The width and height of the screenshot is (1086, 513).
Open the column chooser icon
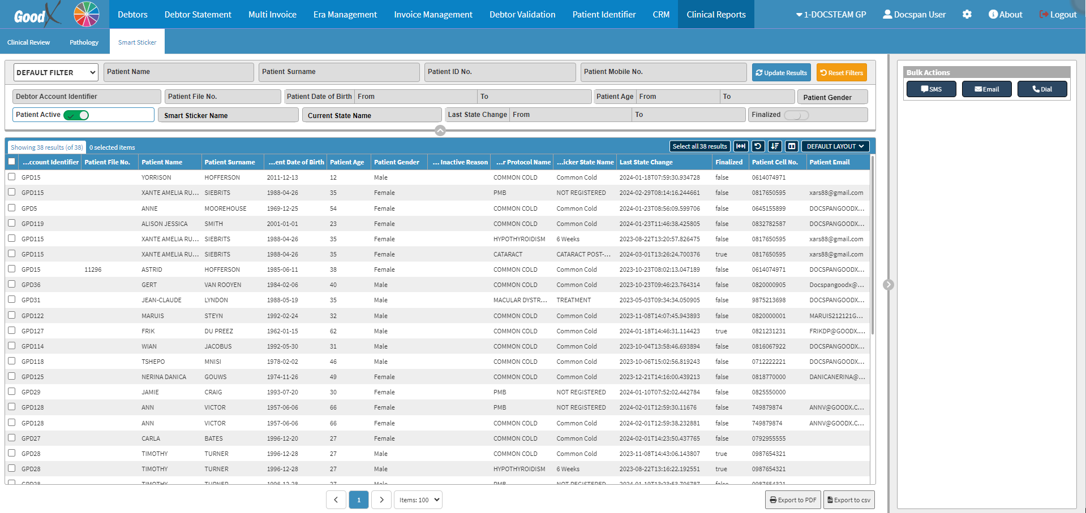(x=792, y=146)
